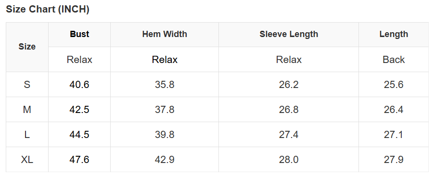Click the Hem Width column header
Viewport: 435px width, 188px height.
[165, 35]
